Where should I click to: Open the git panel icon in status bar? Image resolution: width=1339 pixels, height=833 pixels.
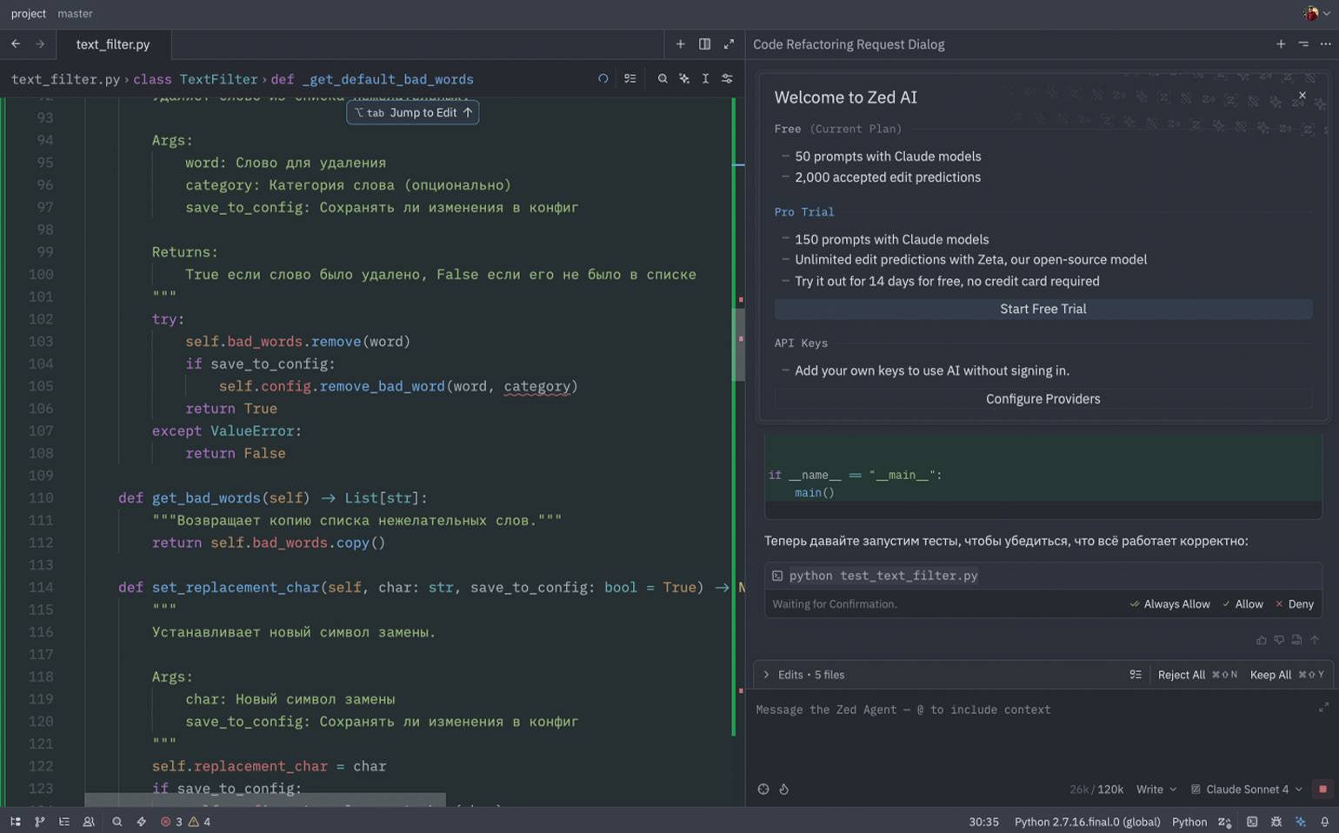(x=40, y=822)
